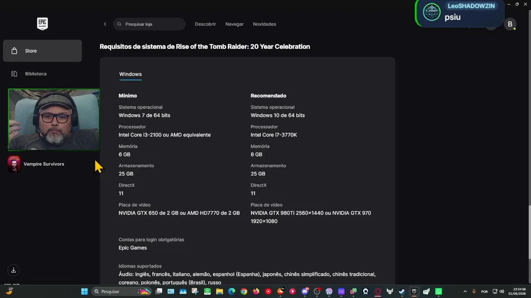Open Task View from the taskbar
The image size is (531, 298).
point(158,291)
